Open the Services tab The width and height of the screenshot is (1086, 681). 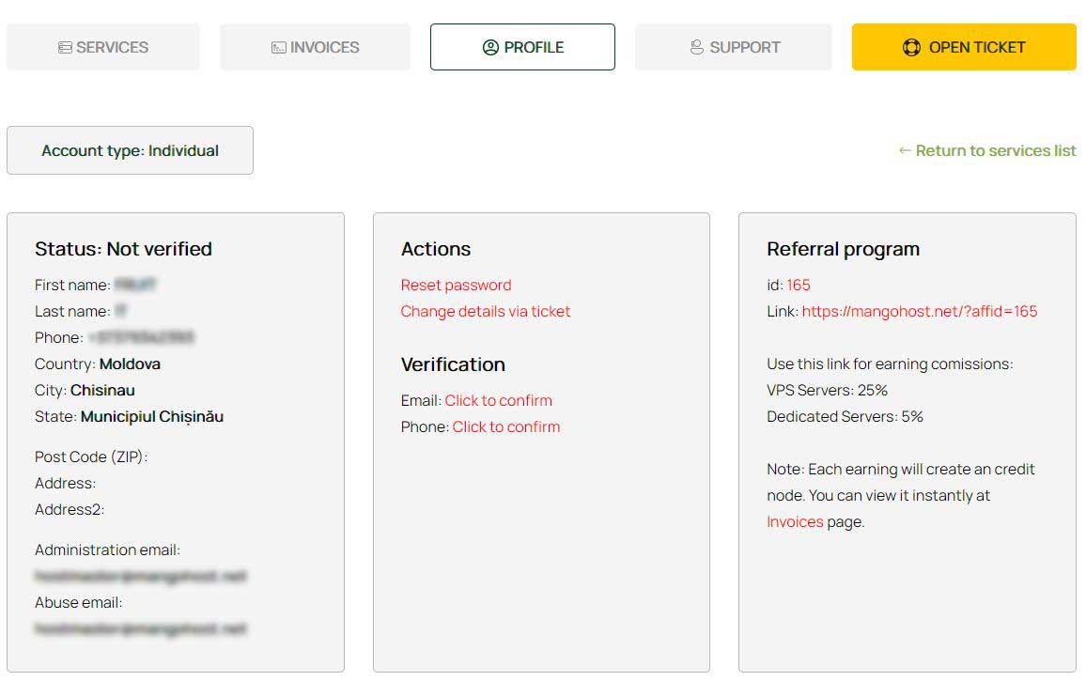coord(103,47)
